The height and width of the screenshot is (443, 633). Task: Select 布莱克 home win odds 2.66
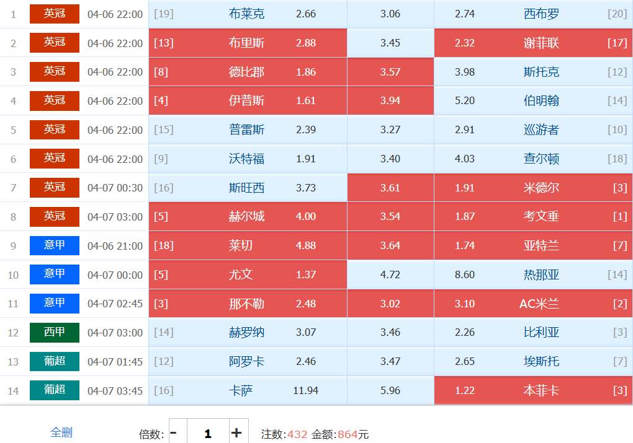[248, 14]
